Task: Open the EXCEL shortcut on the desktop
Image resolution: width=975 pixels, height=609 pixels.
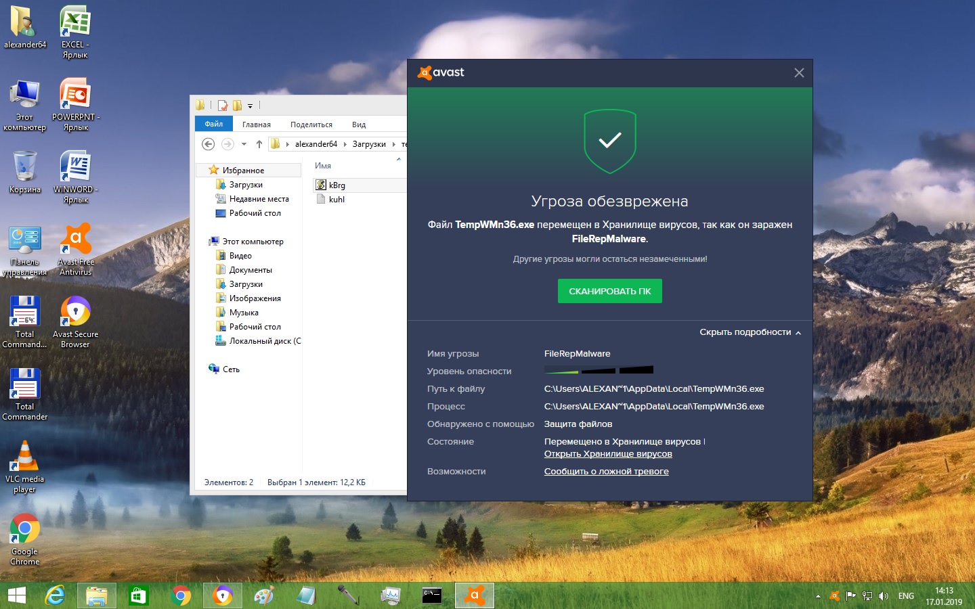Action: 75,32
